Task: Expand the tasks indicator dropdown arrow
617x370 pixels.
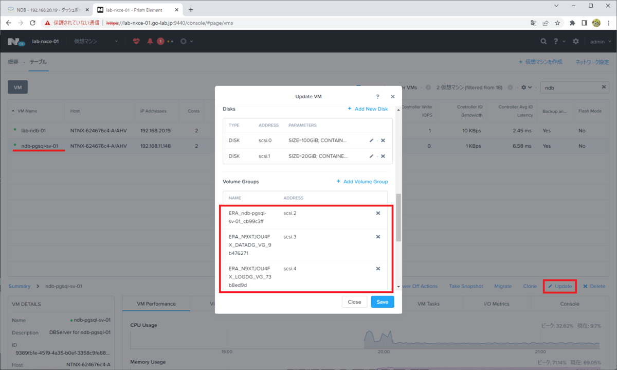Action: (x=192, y=41)
